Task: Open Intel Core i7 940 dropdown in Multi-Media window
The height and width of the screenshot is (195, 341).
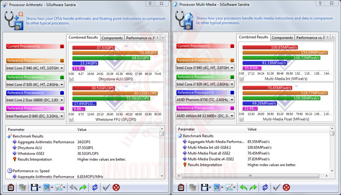Action: pyautogui.click(x=205, y=68)
